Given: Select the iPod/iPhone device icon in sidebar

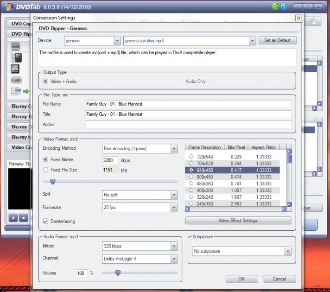Looking at the screenshot, I should click(x=16, y=57).
